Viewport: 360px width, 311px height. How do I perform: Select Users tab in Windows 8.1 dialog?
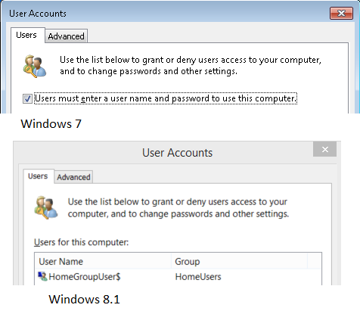[x=39, y=176]
